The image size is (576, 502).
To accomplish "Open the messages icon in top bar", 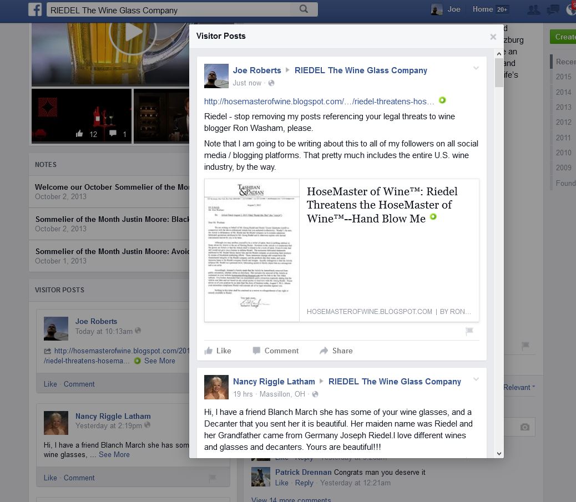I will (553, 10).
